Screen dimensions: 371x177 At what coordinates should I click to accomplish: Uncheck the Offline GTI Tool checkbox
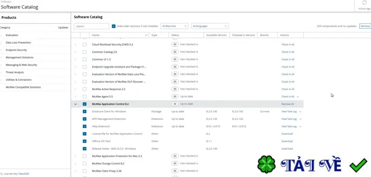(84, 141)
